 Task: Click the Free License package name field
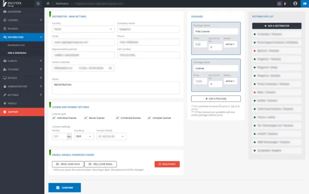tap(216, 31)
